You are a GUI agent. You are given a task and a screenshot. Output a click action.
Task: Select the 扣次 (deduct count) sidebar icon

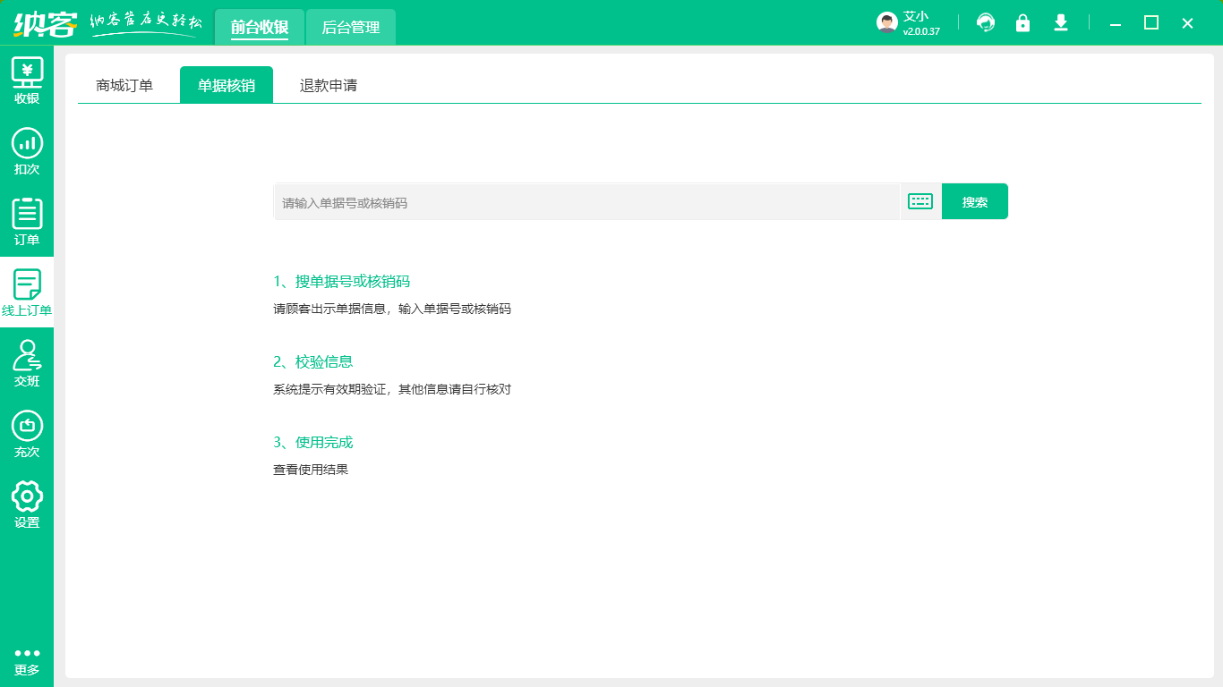pos(27,152)
